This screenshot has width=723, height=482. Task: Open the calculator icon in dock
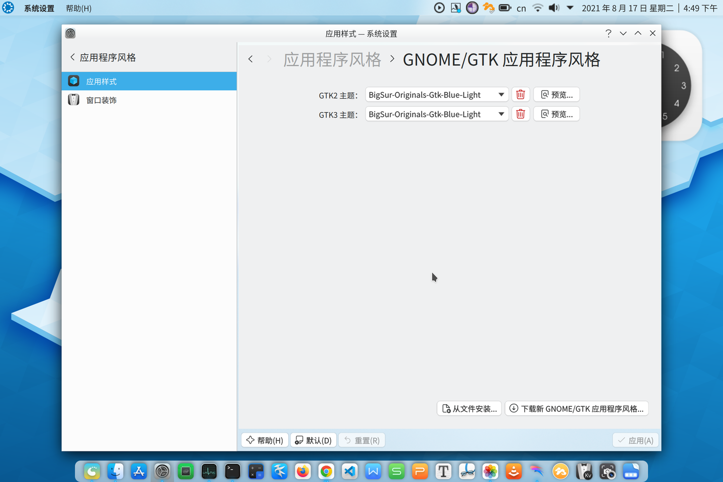tap(256, 471)
